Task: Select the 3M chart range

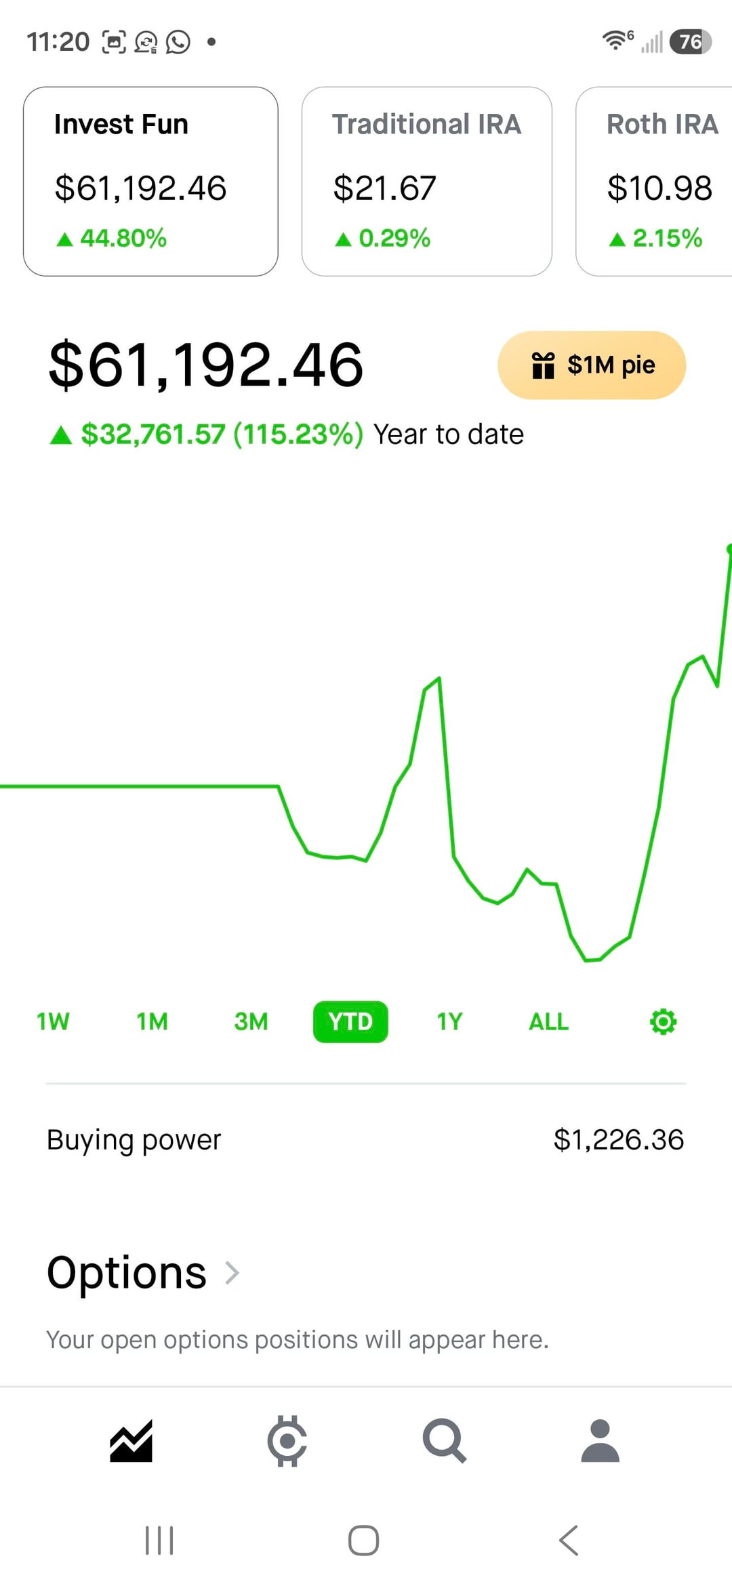Action: (251, 1021)
